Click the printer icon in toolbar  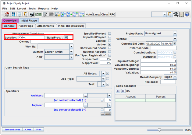pos(32,14)
